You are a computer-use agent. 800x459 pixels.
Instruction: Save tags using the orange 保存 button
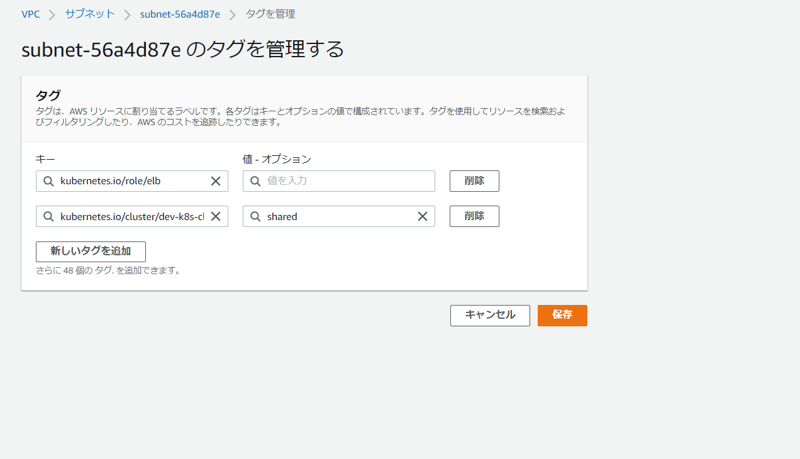[x=562, y=316]
